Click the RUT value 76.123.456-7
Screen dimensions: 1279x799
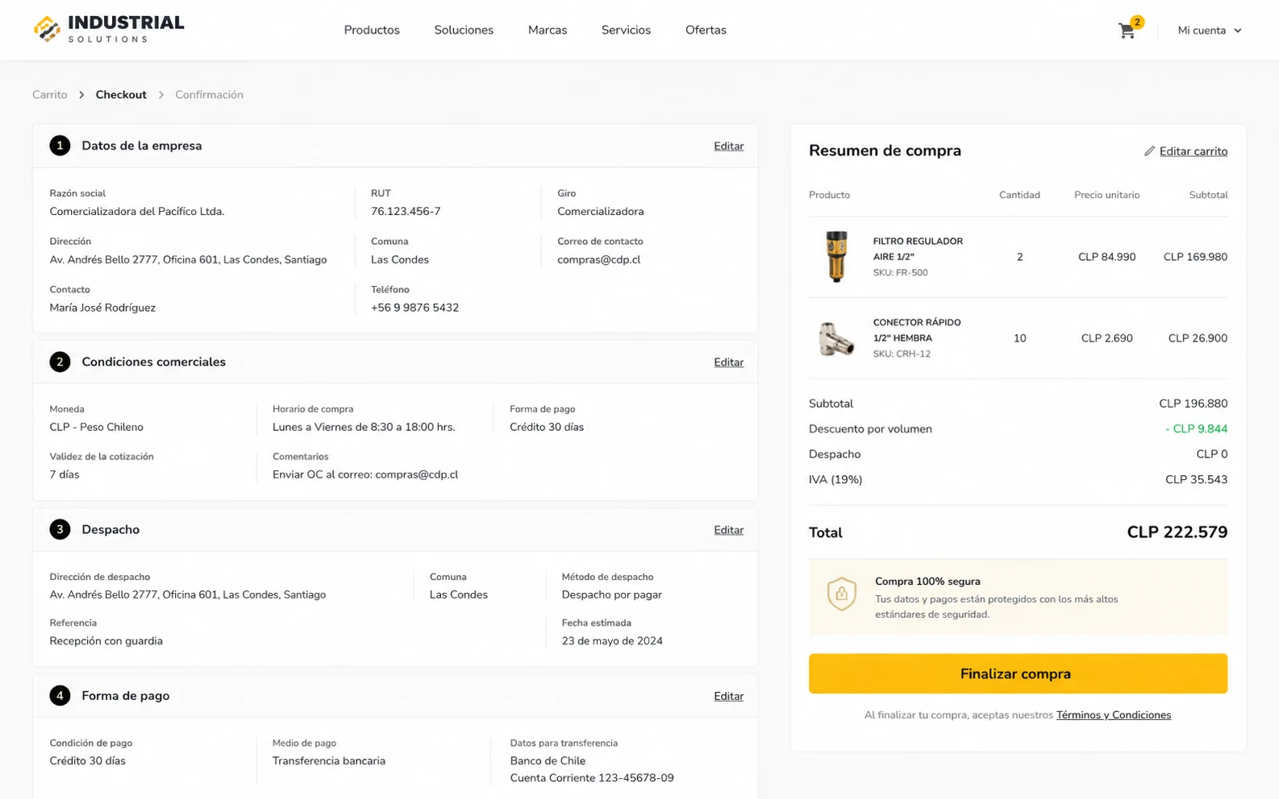tap(406, 211)
